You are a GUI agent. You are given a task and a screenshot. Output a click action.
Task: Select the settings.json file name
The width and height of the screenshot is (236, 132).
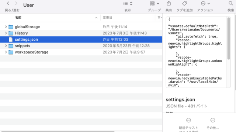coord(26,40)
